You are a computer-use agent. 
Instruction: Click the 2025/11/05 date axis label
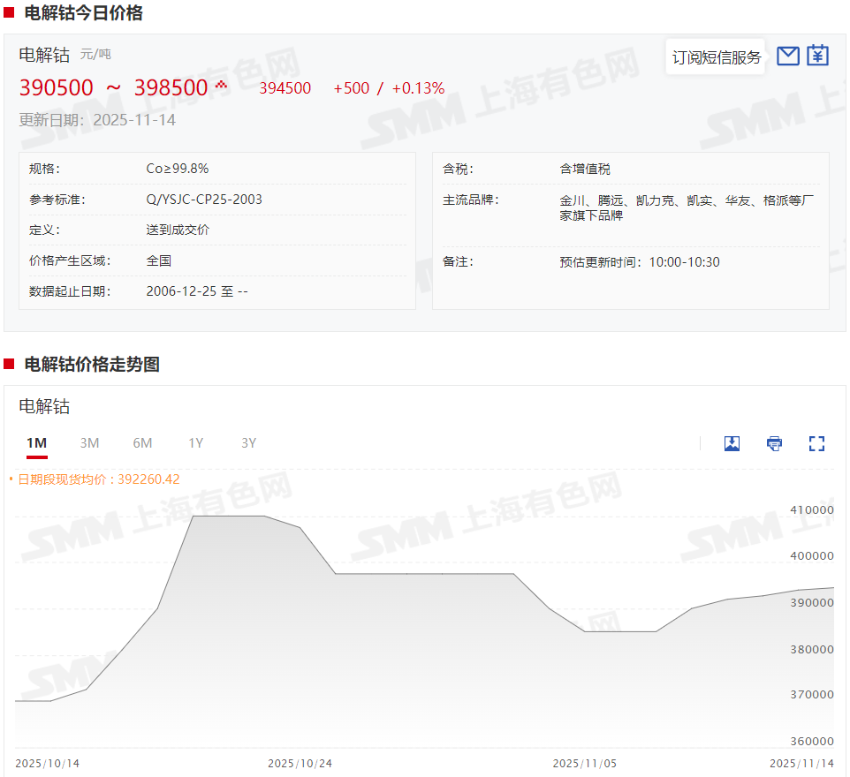coord(584,763)
